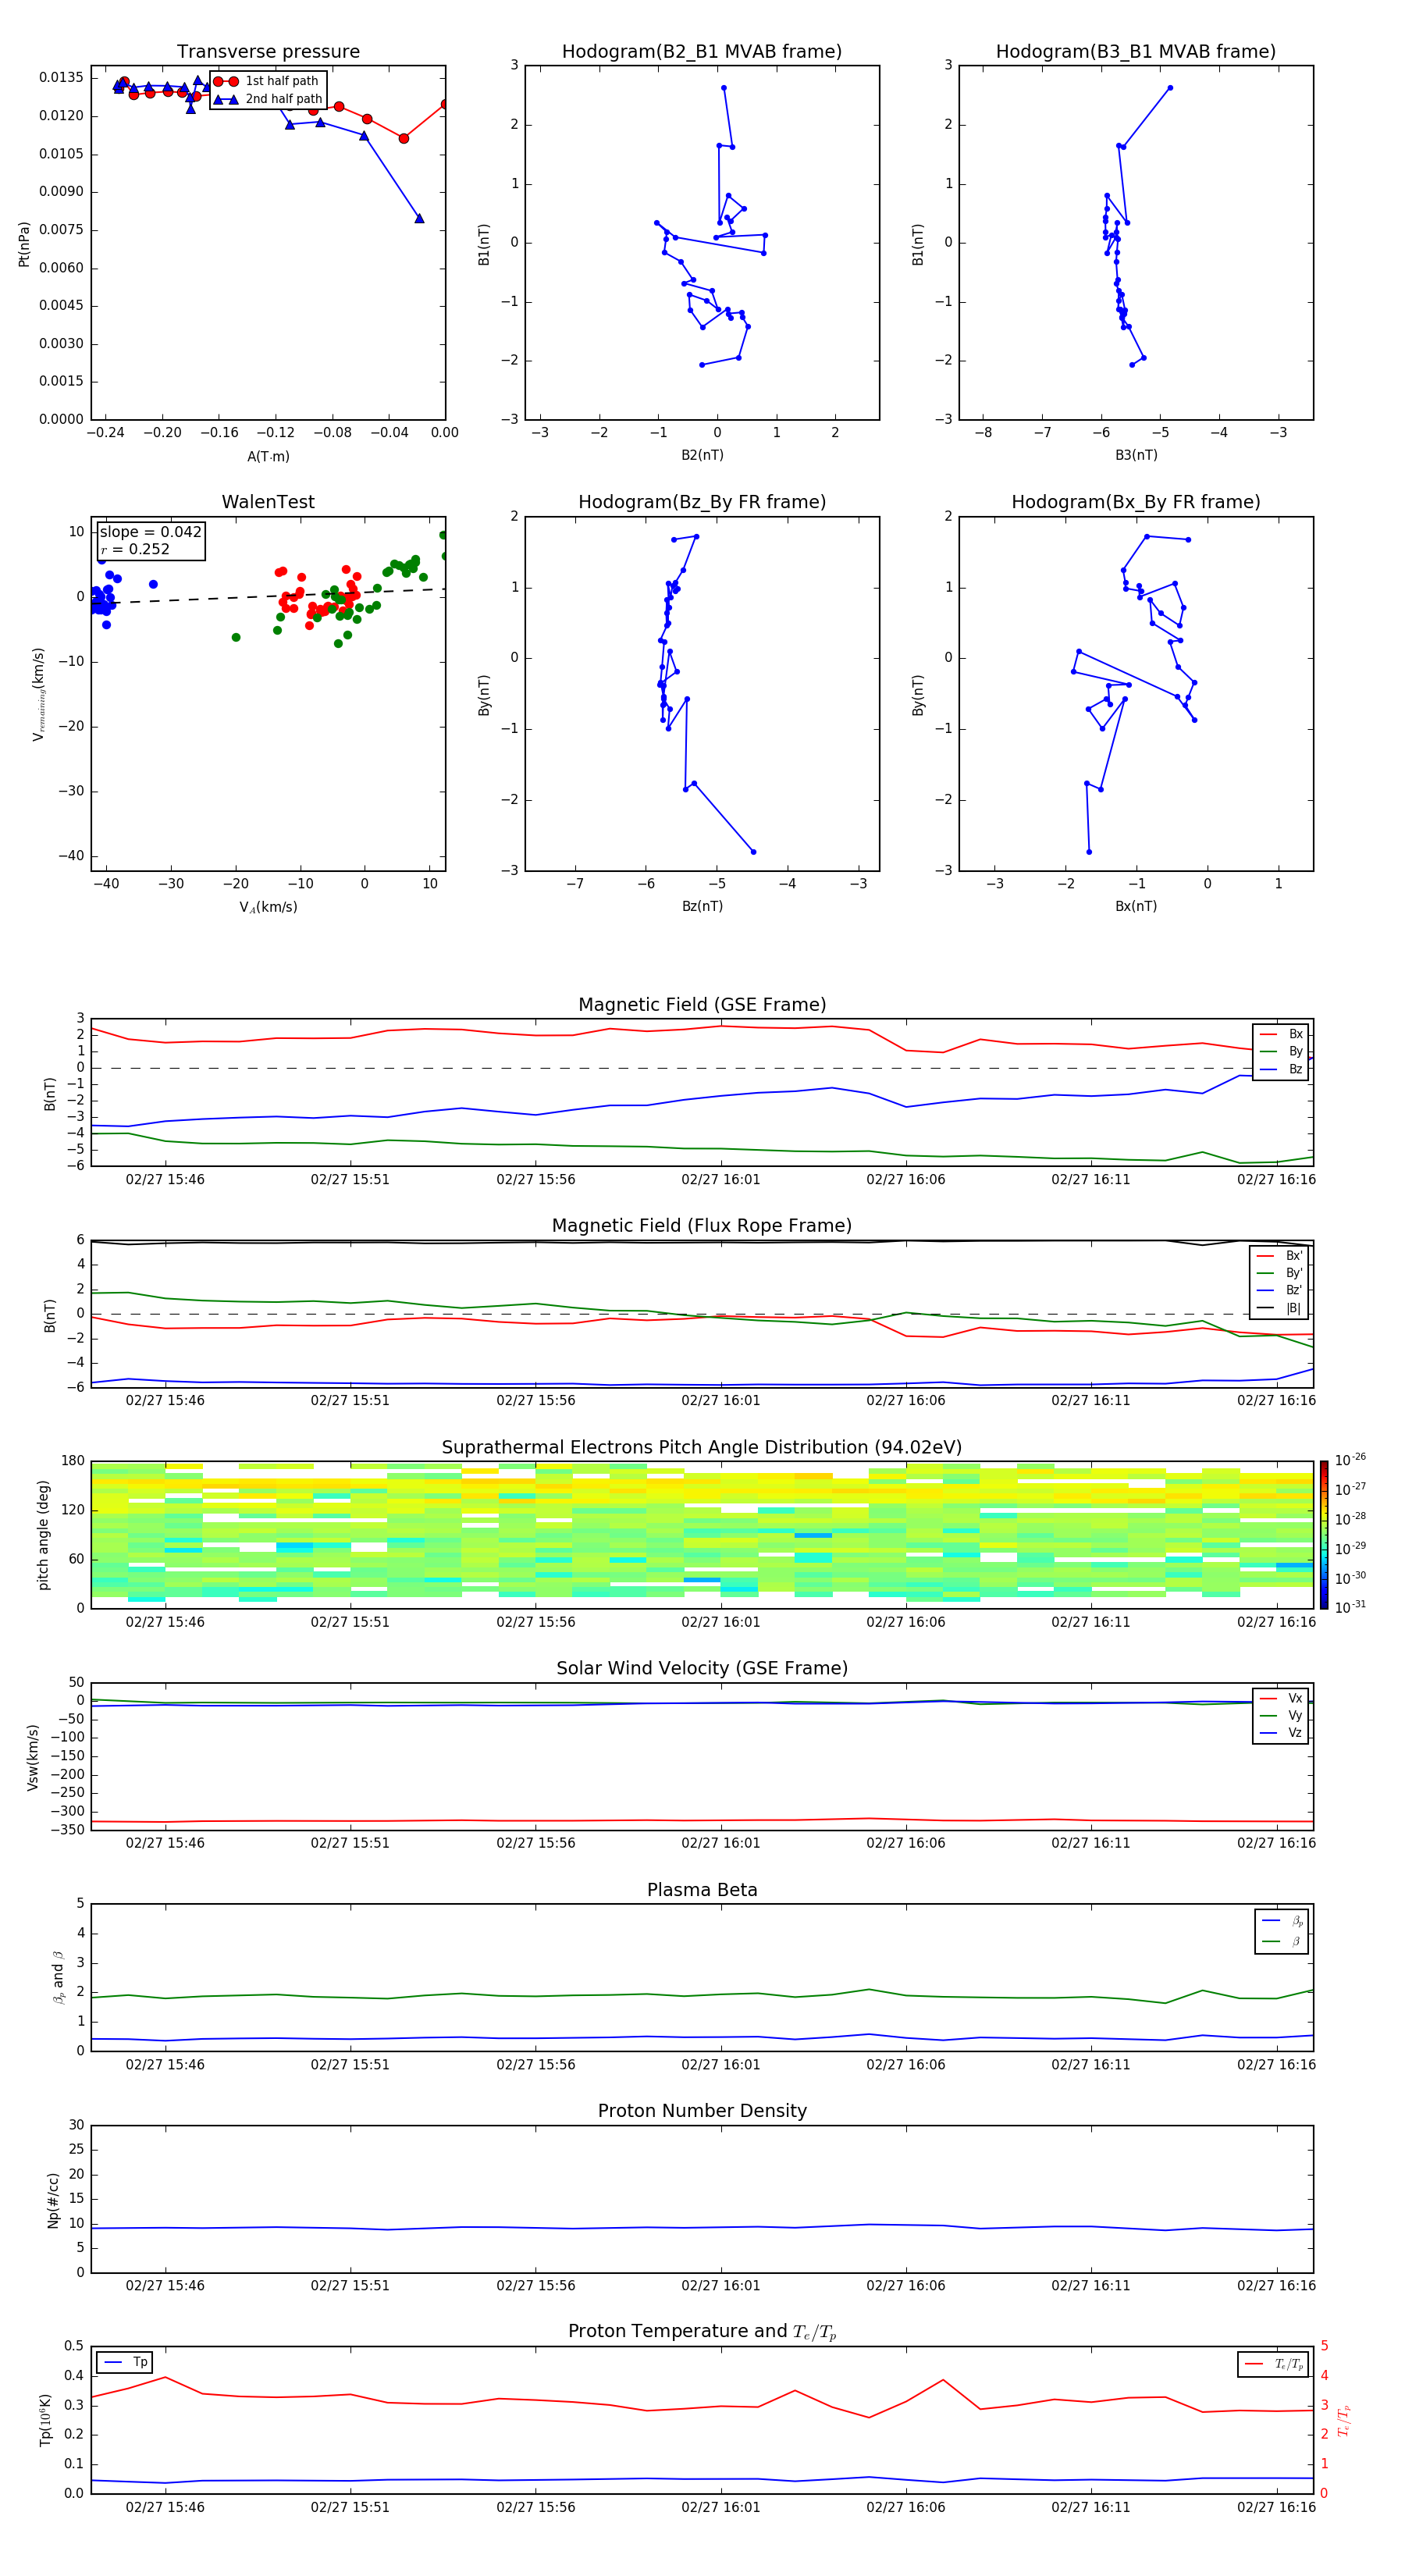Click the 10^-26 colorbar label
Image resolution: width=1405 pixels, height=2576 pixels.
tap(1350, 1460)
